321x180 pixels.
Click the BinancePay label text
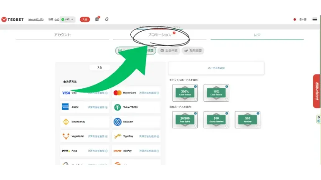78,122
